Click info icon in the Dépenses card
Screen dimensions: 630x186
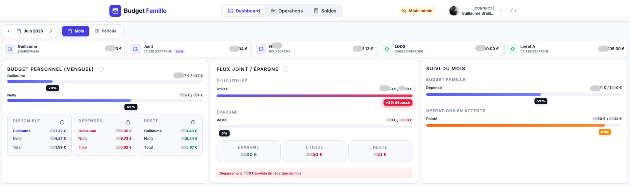click(128, 122)
